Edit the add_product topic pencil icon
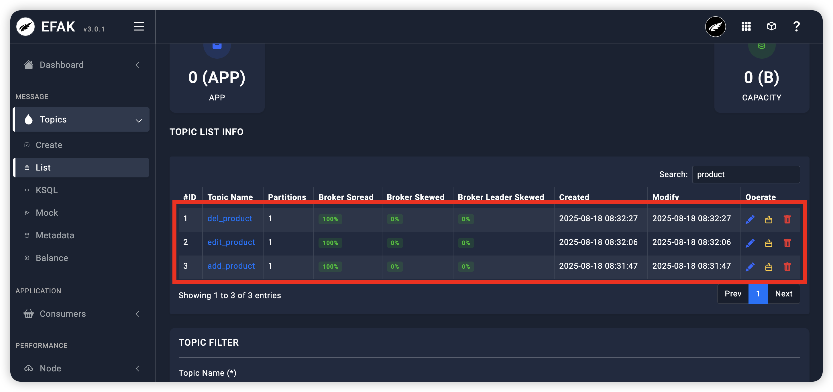Screen dimensions: 833x392 (750, 267)
